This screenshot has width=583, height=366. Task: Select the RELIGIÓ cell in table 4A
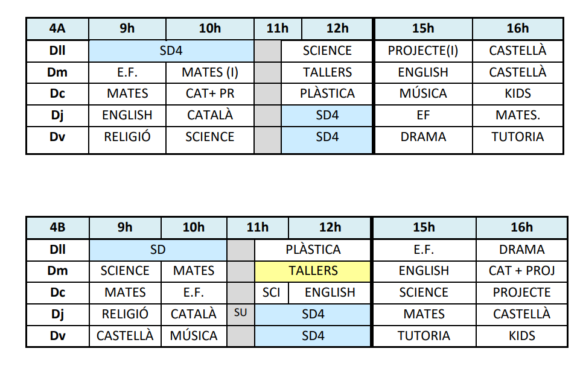[127, 137]
